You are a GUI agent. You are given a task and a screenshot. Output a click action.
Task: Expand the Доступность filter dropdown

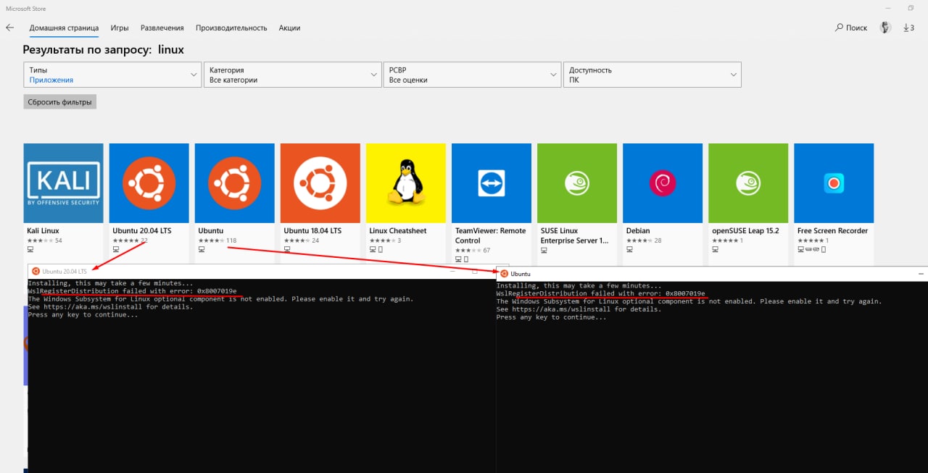[x=652, y=75]
